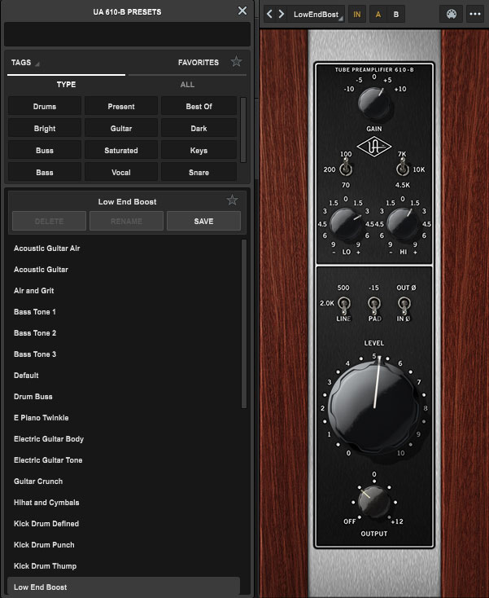The width and height of the screenshot is (489, 598).
Task: Flip the high frequency 4.5K/7K/10K switch
Action: coord(403,168)
